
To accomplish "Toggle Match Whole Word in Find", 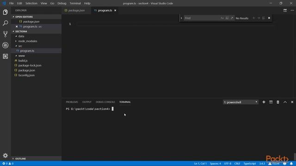I will tap(227, 18).
